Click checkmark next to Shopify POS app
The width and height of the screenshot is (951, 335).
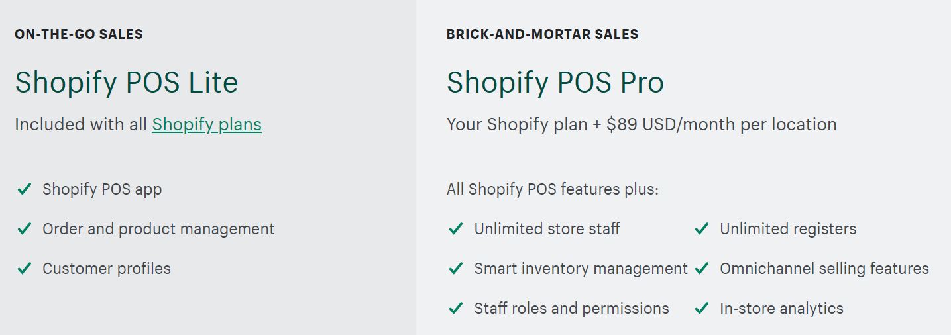tap(25, 189)
